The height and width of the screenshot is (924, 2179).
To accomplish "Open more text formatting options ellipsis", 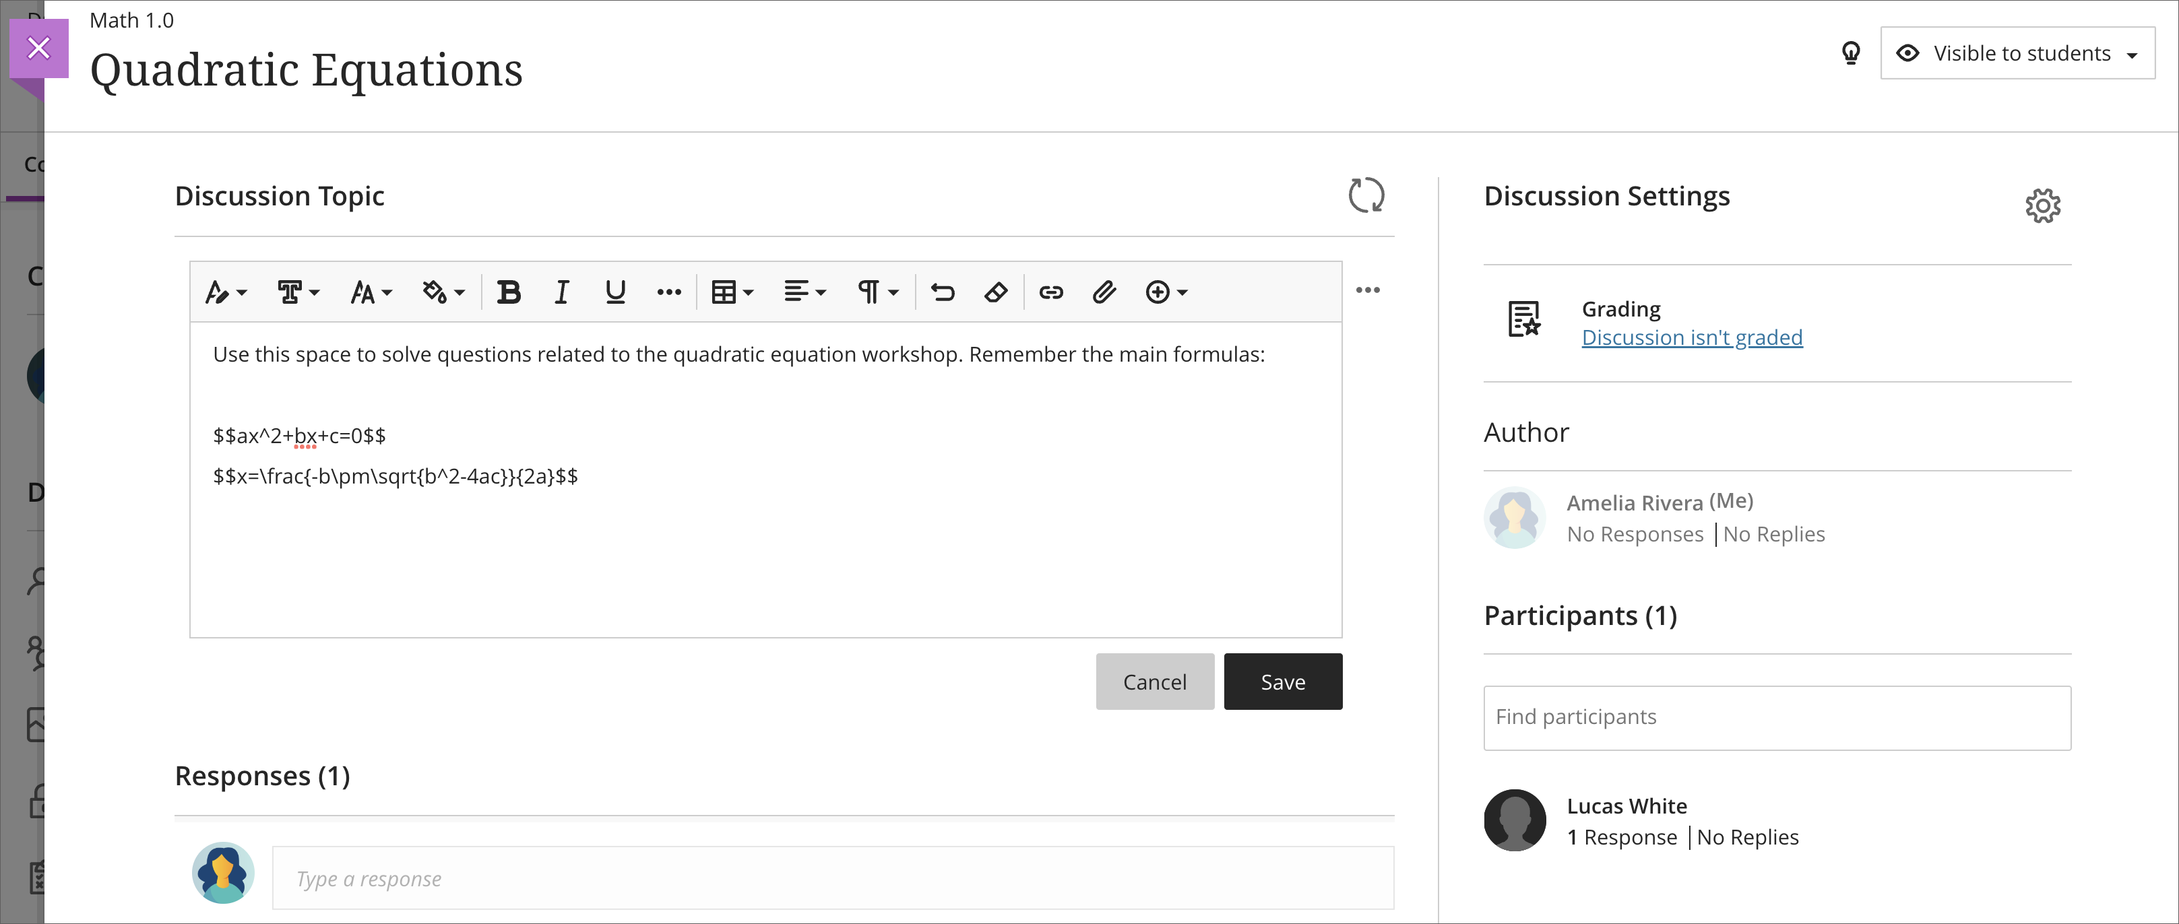I will tap(668, 292).
